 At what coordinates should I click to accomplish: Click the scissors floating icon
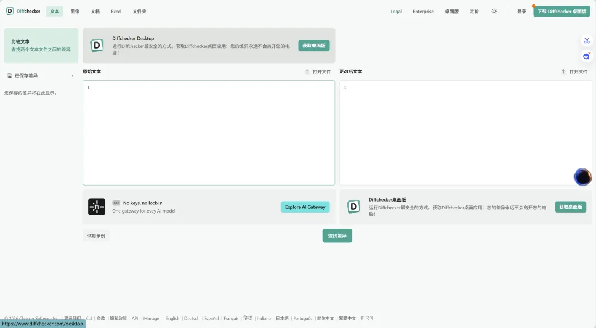point(587,41)
